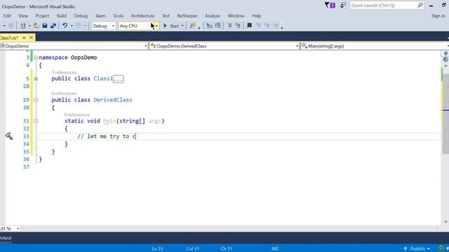The width and height of the screenshot is (449, 252).
Task: Click the split editor icon at top right
Action: click(445, 53)
